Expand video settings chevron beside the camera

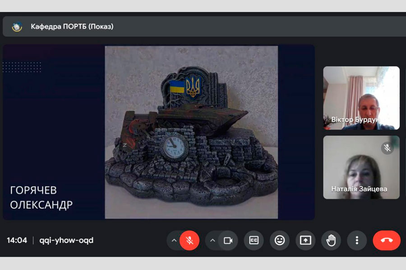(212, 240)
